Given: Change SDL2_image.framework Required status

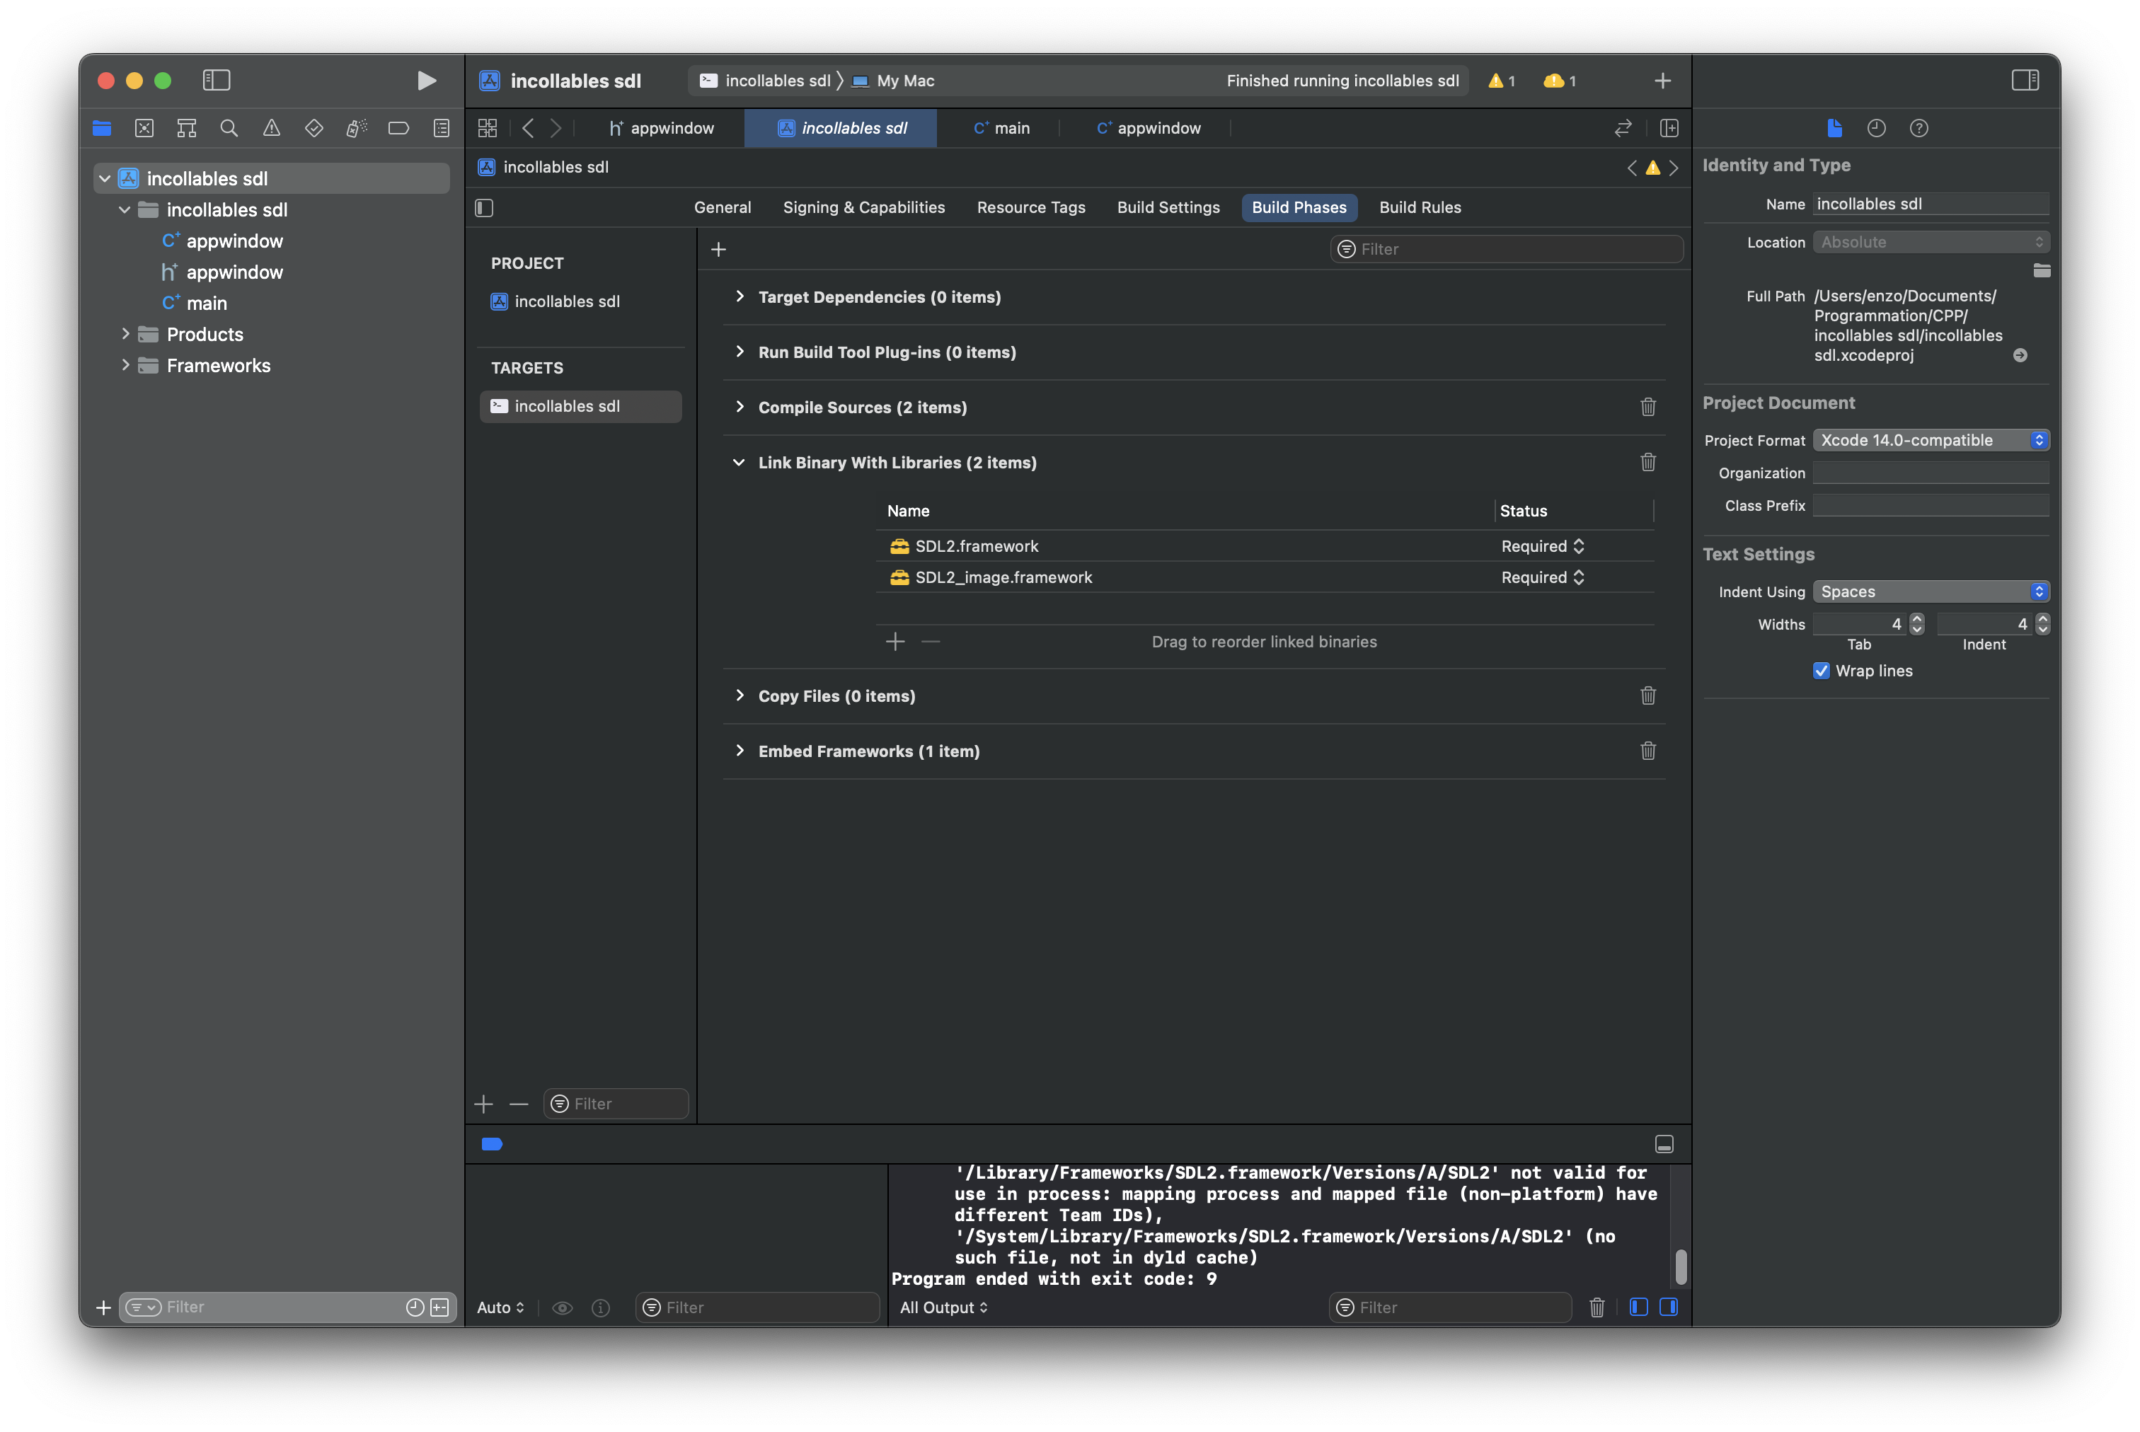Looking at the screenshot, I should coord(1542,577).
